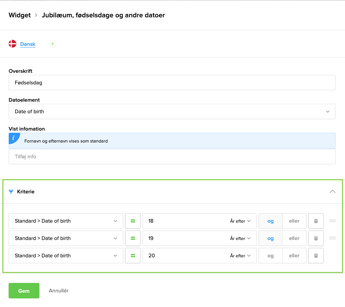This screenshot has height=307, width=345.
Task: Click the equals operator in the first row
Action: [x=133, y=221]
